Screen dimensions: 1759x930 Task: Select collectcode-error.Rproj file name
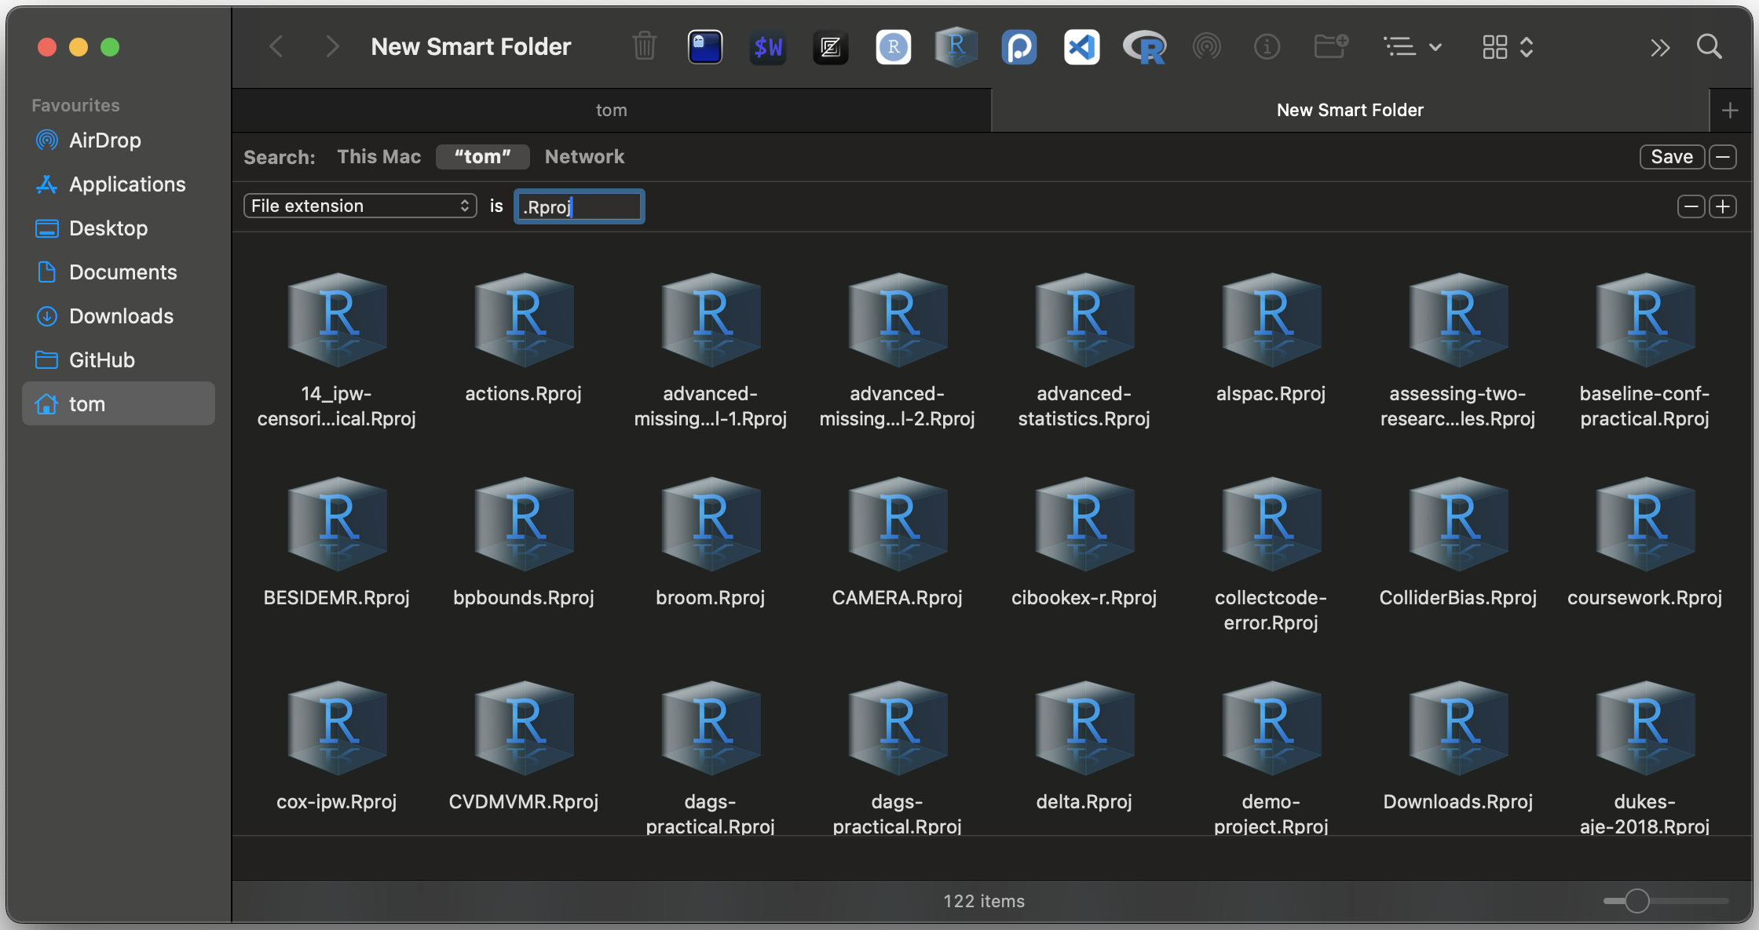pyautogui.click(x=1271, y=611)
